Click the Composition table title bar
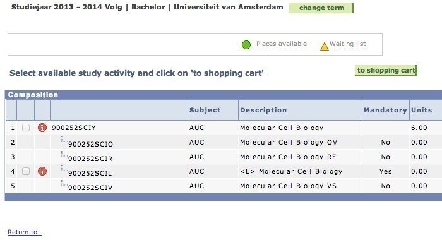 (224, 95)
